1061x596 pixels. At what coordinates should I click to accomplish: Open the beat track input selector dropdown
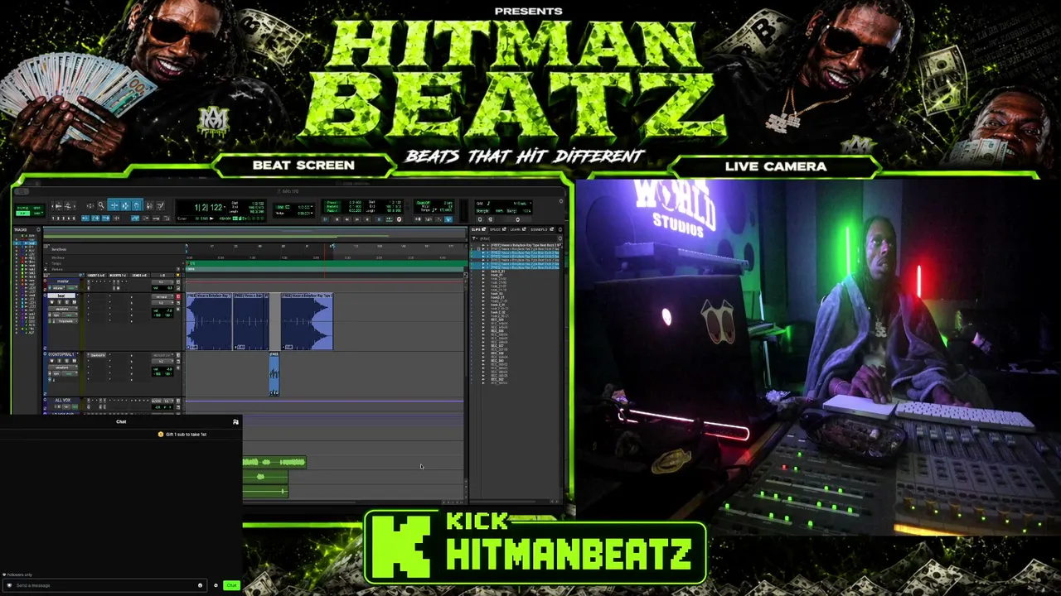pos(162,296)
